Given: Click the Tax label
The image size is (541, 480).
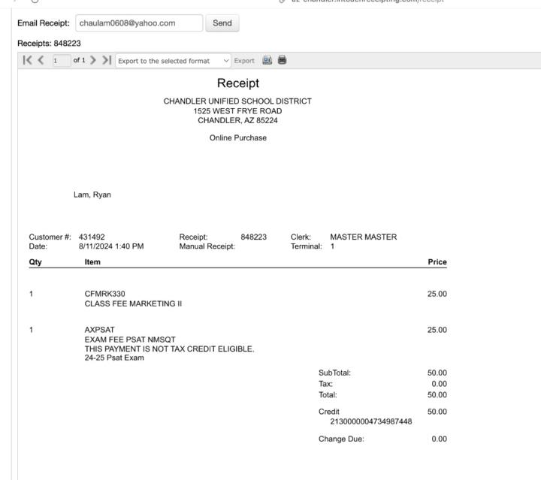Looking at the screenshot, I should click(x=325, y=384).
